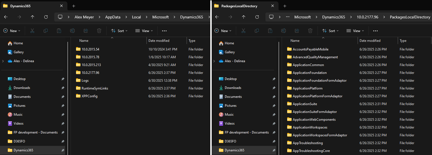Image resolution: width=432 pixels, height=155 pixels.
Task: Go back in PackagesLocalDirectory window
Action: pos(217,17)
